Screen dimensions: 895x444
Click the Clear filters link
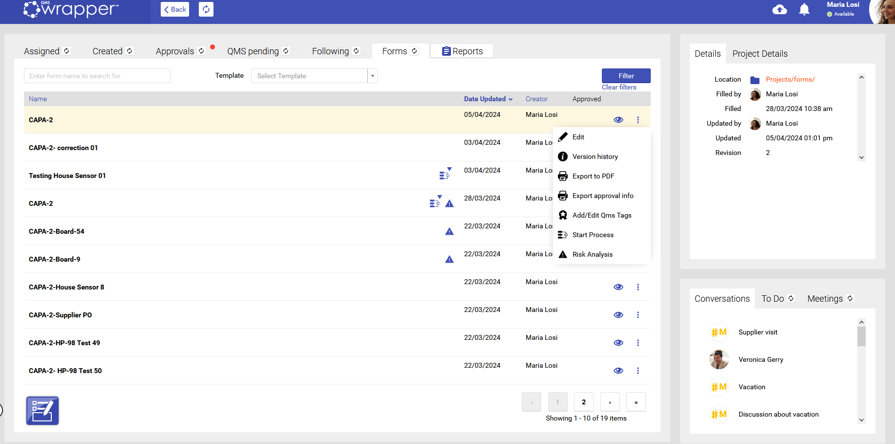coord(619,87)
